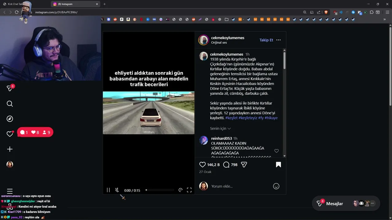Toggle the saved bookmark on the post
This screenshot has width=392, height=220.
(278, 165)
